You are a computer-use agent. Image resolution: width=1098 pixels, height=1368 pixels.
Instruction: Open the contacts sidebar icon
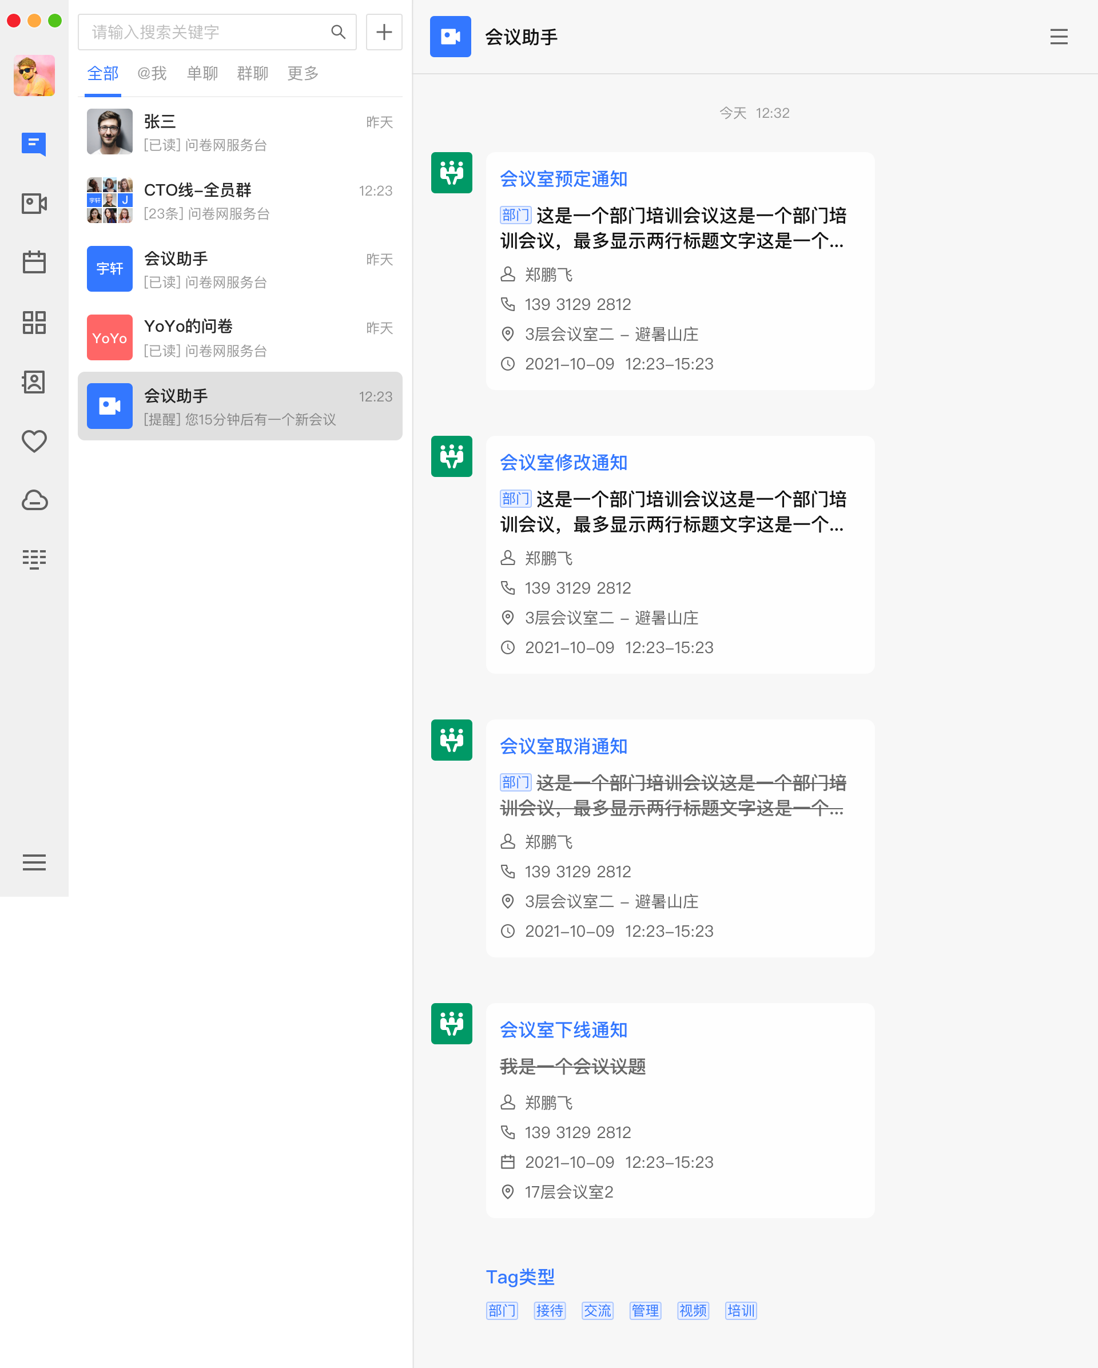coord(34,382)
